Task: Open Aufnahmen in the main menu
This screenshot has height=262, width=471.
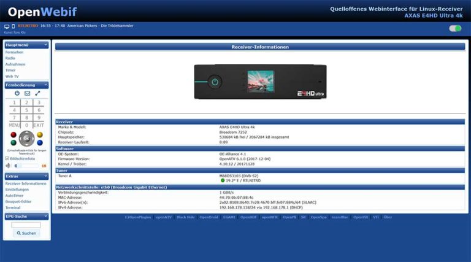Action: tap(15, 64)
